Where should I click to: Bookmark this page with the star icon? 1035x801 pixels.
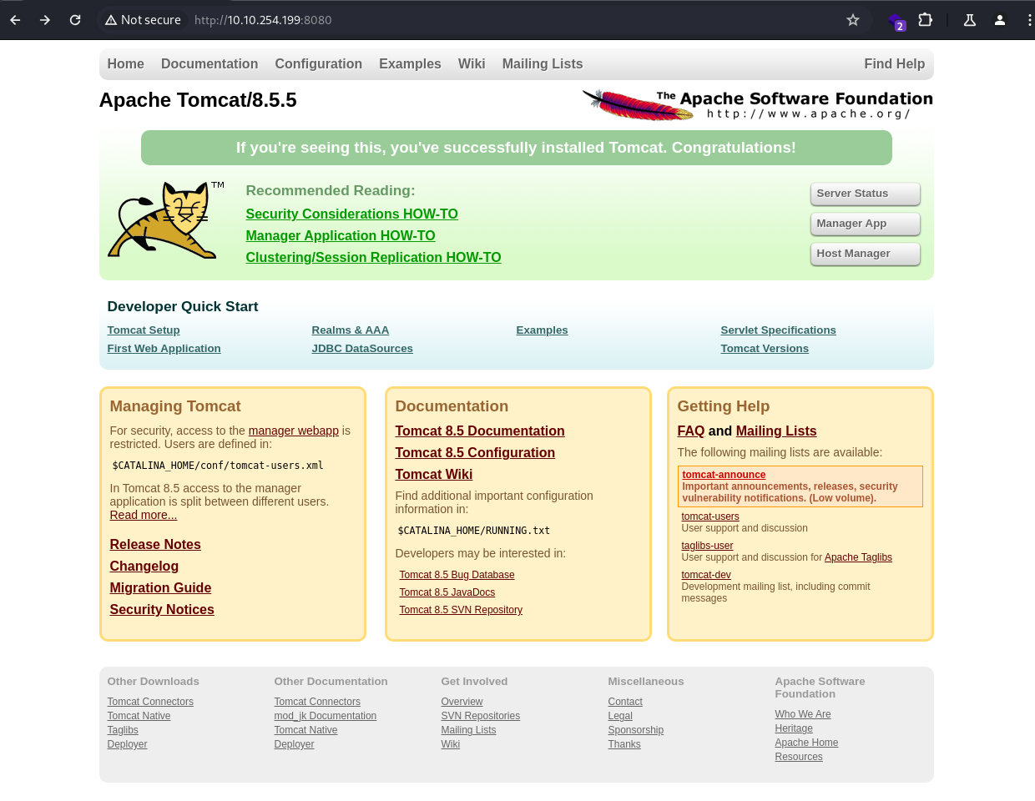(853, 20)
